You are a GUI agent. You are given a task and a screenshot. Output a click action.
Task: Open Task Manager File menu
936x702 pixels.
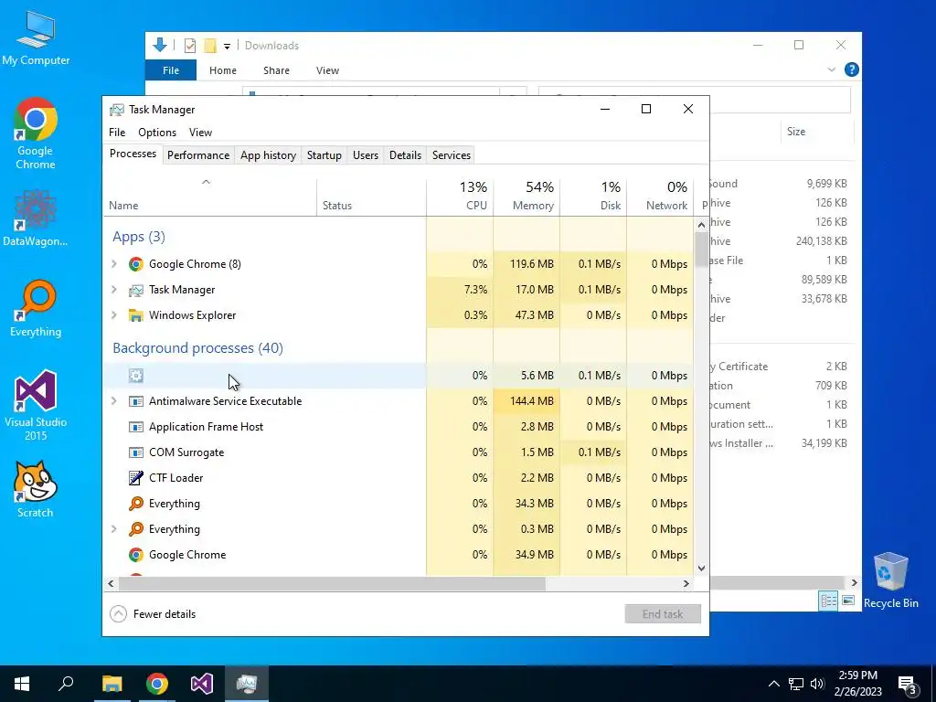(117, 133)
